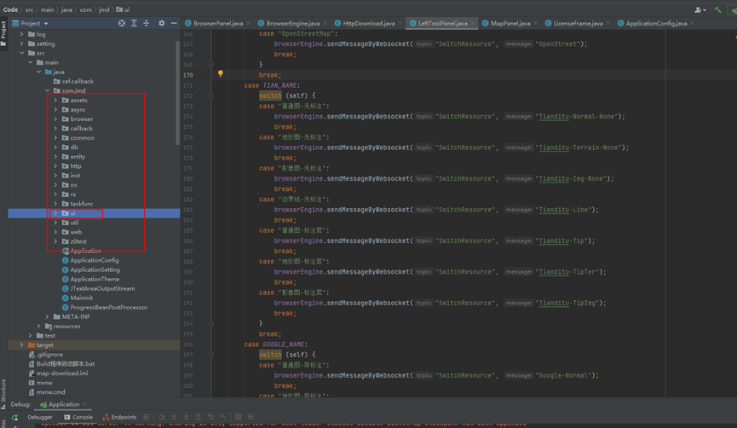Toggle fold marker at line 169
This screenshot has width=737, height=428.
coord(211,65)
